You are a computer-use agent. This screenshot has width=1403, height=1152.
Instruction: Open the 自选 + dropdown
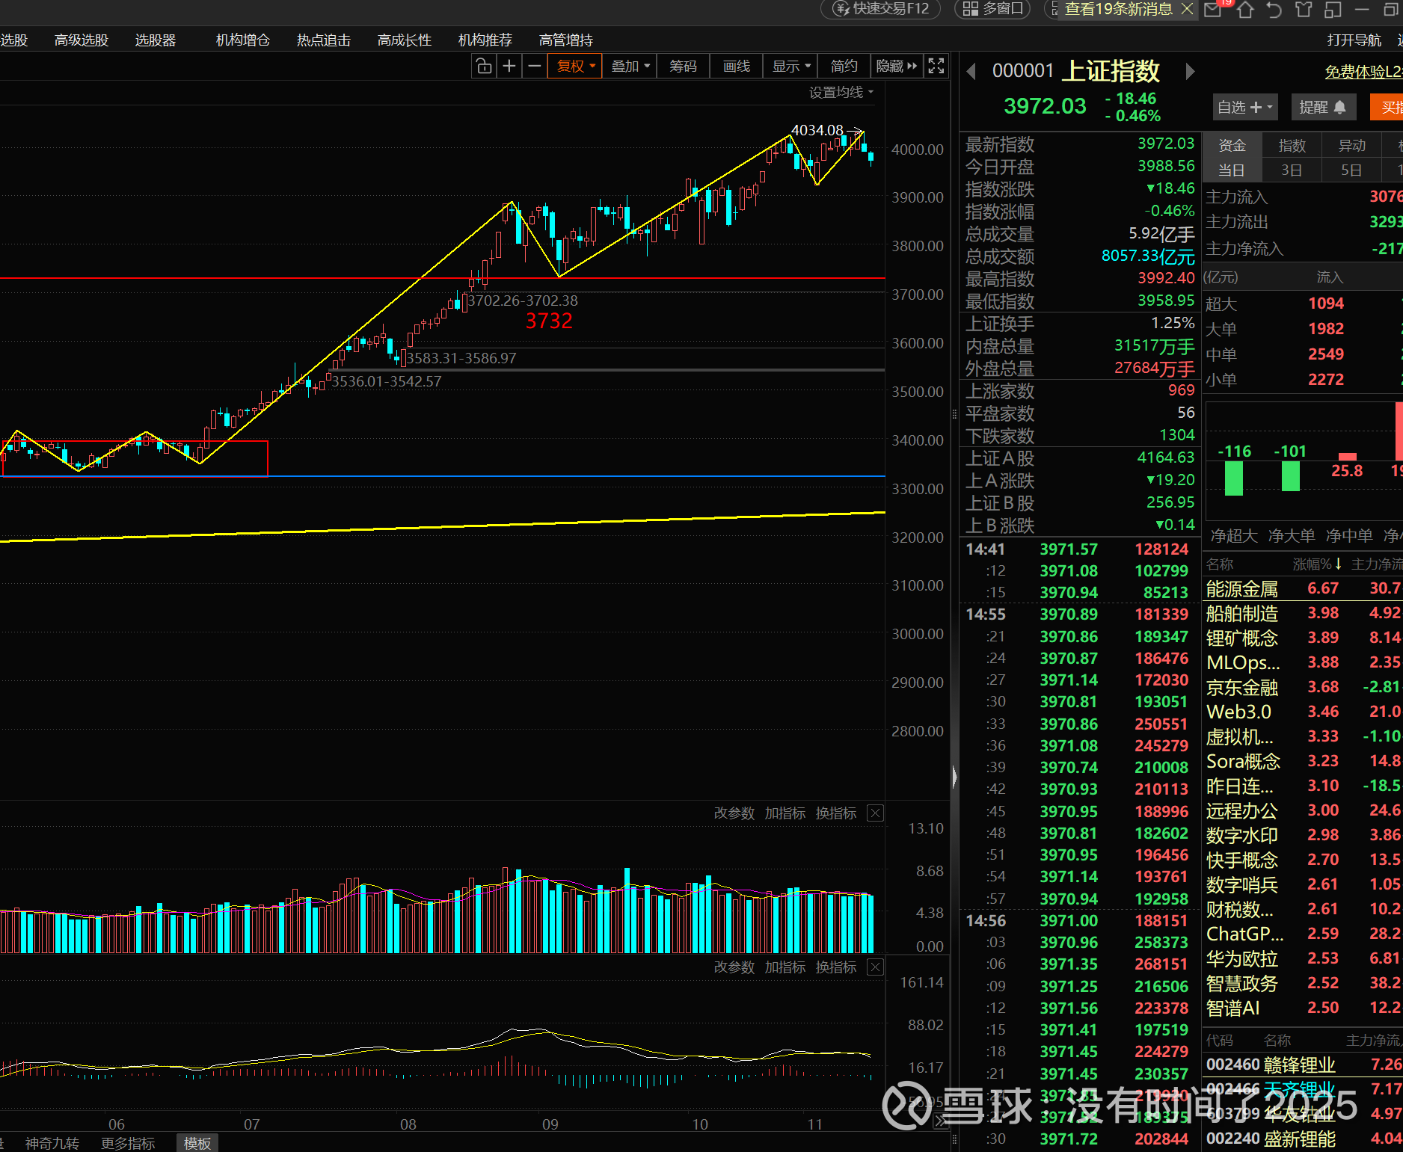click(1244, 107)
